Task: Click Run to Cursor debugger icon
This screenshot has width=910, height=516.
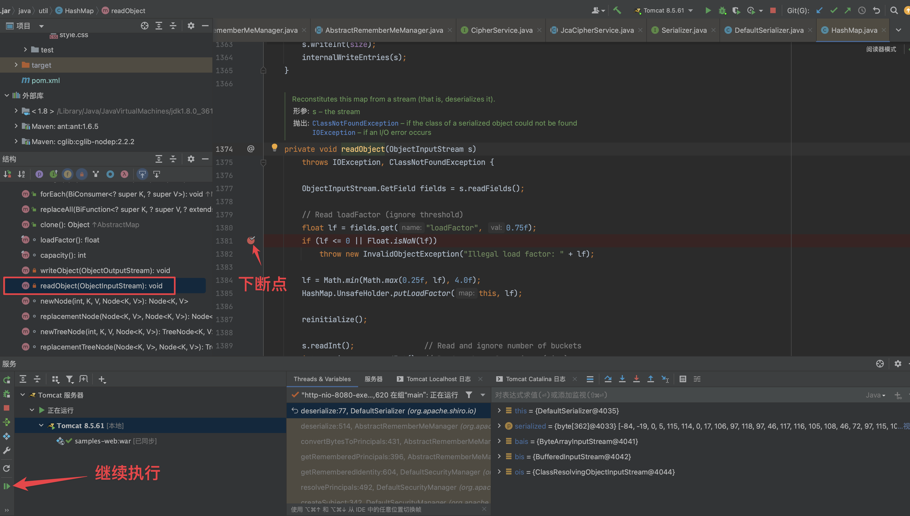Action: [x=665, y=379]
